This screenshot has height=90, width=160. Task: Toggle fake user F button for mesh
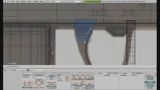35,75
